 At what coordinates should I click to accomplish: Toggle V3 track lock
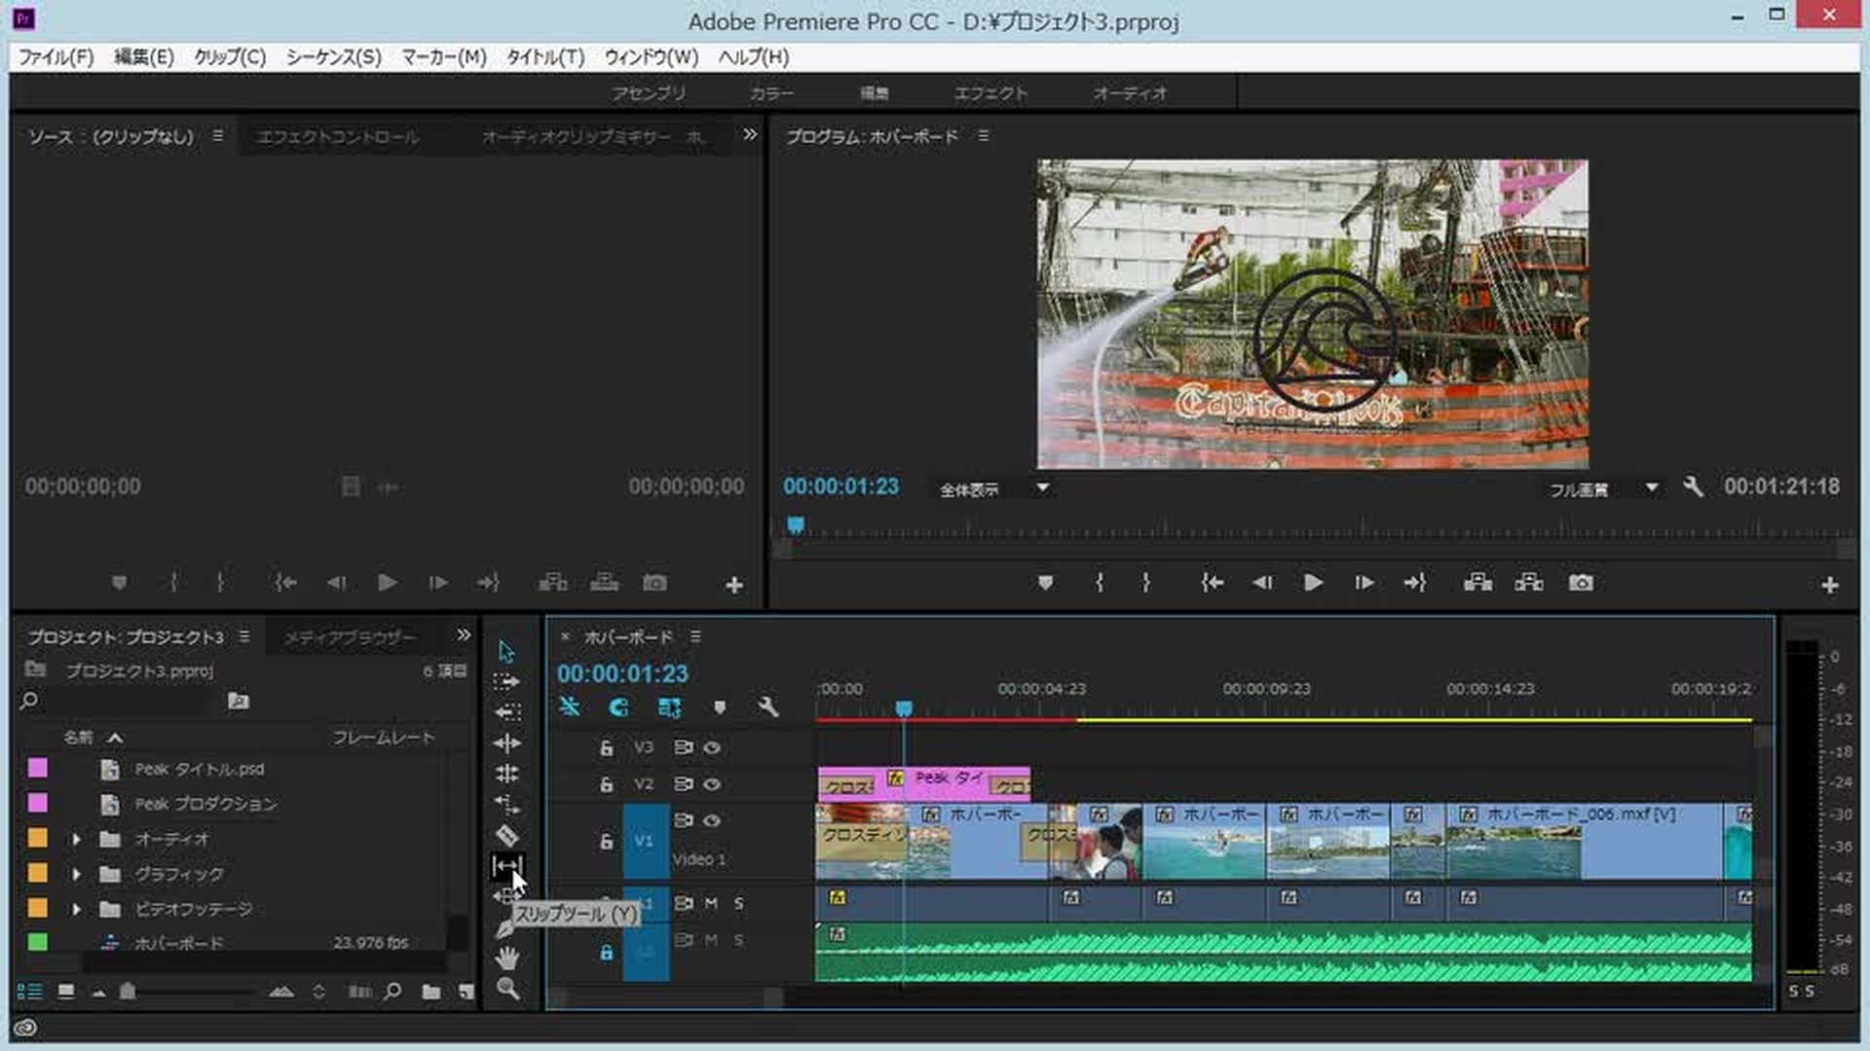pyautogui.click(x=606, y=748)
